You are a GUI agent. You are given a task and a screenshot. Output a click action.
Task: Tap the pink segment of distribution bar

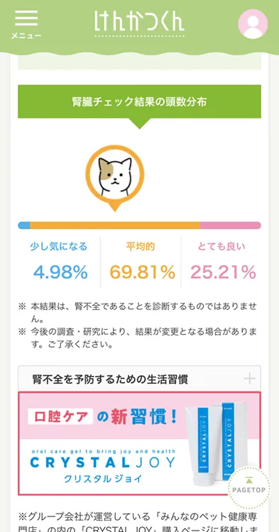click(x=231, y=226)
